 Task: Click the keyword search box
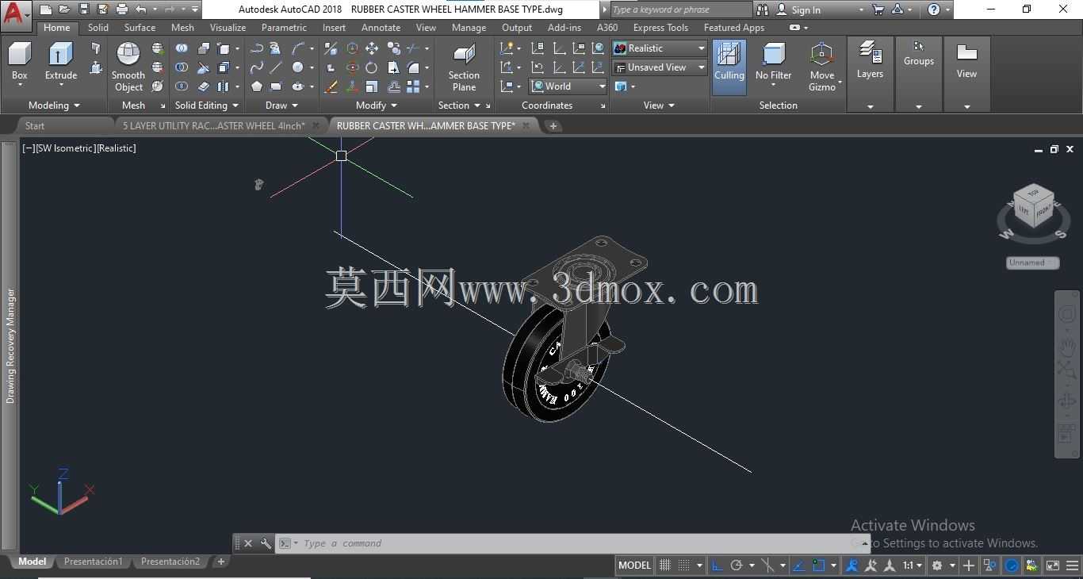point(680,10)
